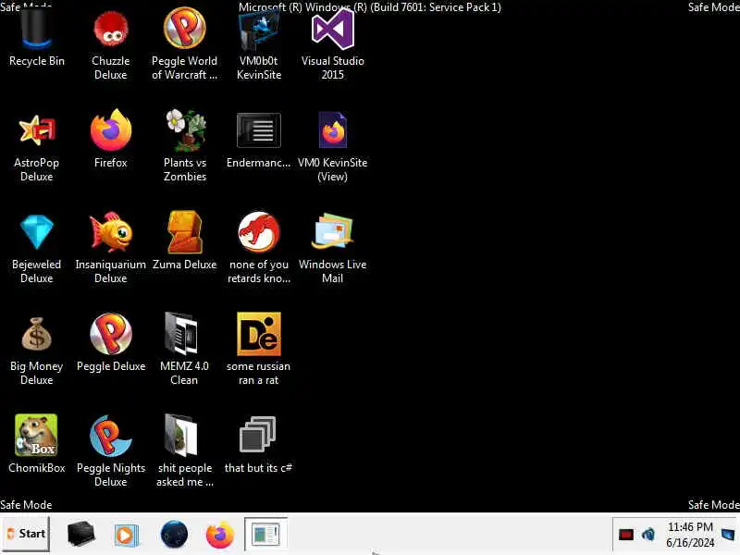Click the Start button on taskbar
Screen dimensions: 740x555
(26, 534)
